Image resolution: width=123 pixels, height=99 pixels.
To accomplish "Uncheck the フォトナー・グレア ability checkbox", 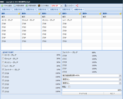I will pos(3,69).
